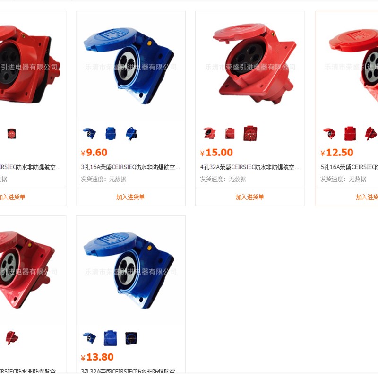Open the blue 3孔16A socket product image
Viewport: 378px width, 378px height.
[130, 66]
